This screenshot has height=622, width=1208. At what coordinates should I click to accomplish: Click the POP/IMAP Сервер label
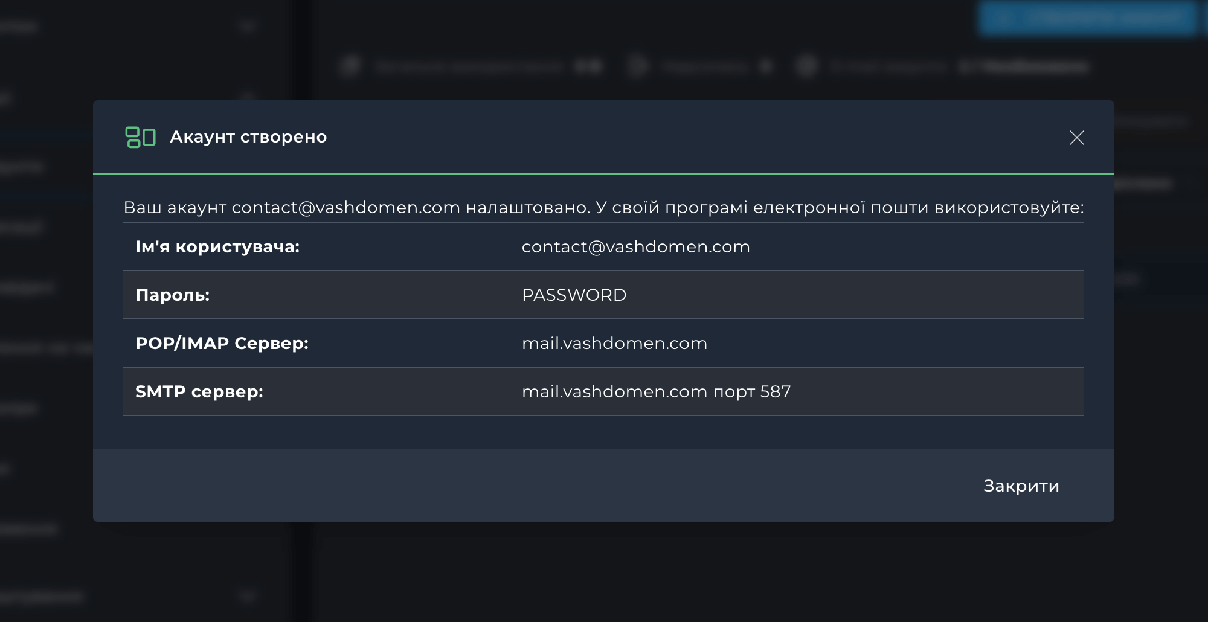(x=222, y=344)
